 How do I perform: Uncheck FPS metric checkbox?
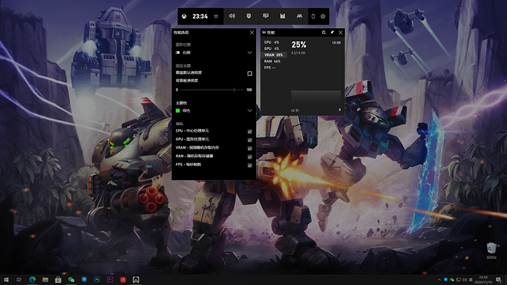tap(250, 165)
